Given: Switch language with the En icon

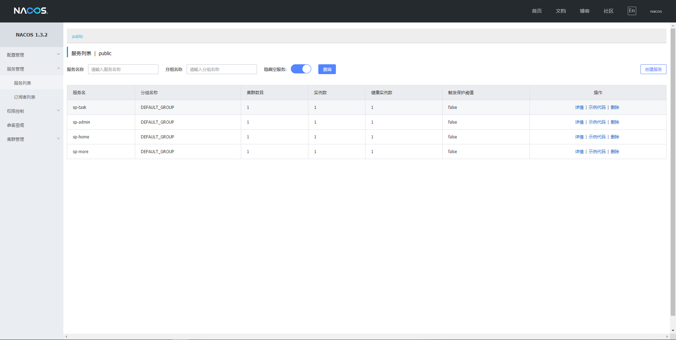Looking at the screenshot, I should pos(632,11).
